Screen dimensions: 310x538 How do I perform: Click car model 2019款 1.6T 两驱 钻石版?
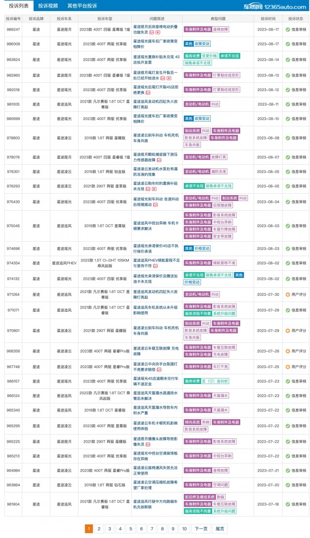(x=105, y=485)
